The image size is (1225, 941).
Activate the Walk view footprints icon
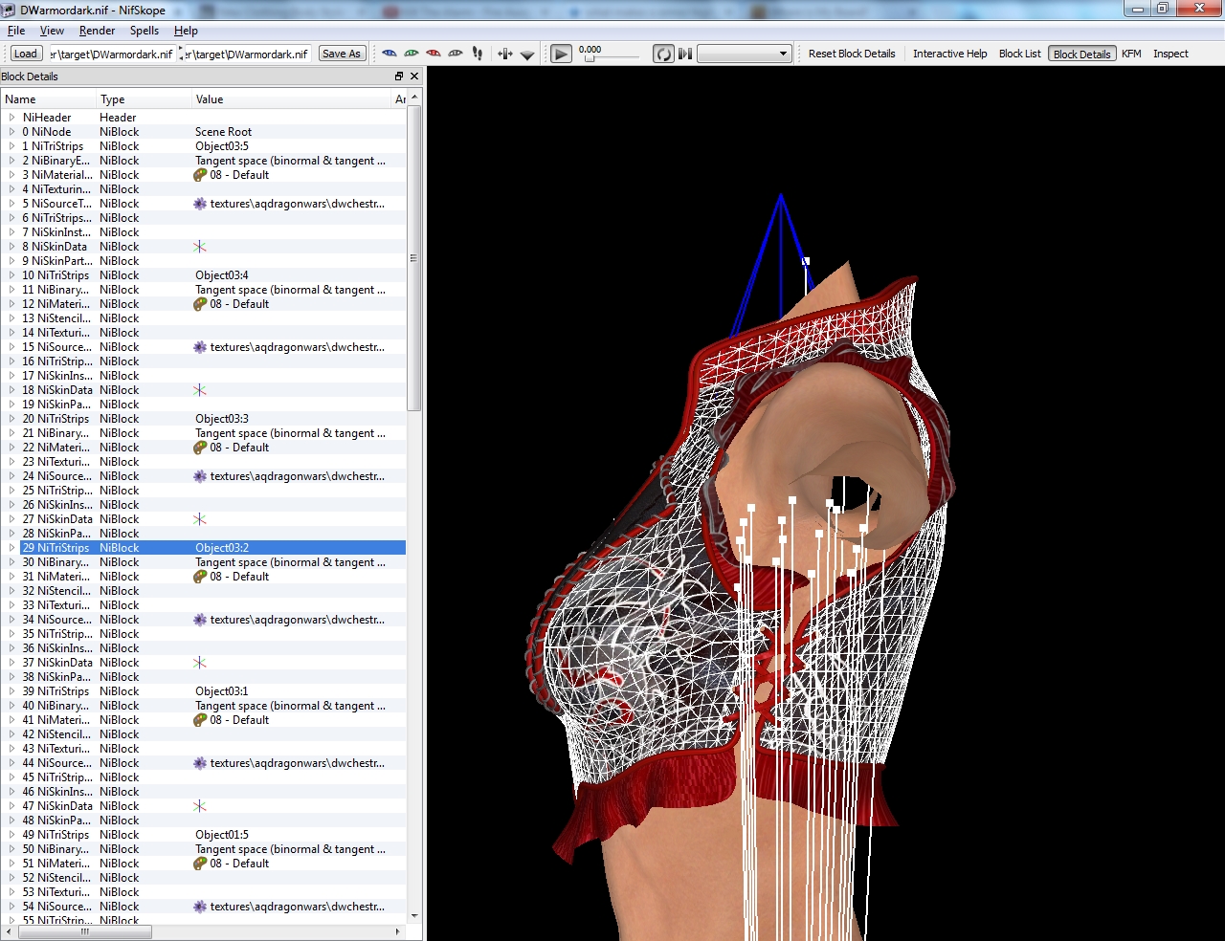click(478, 54)
